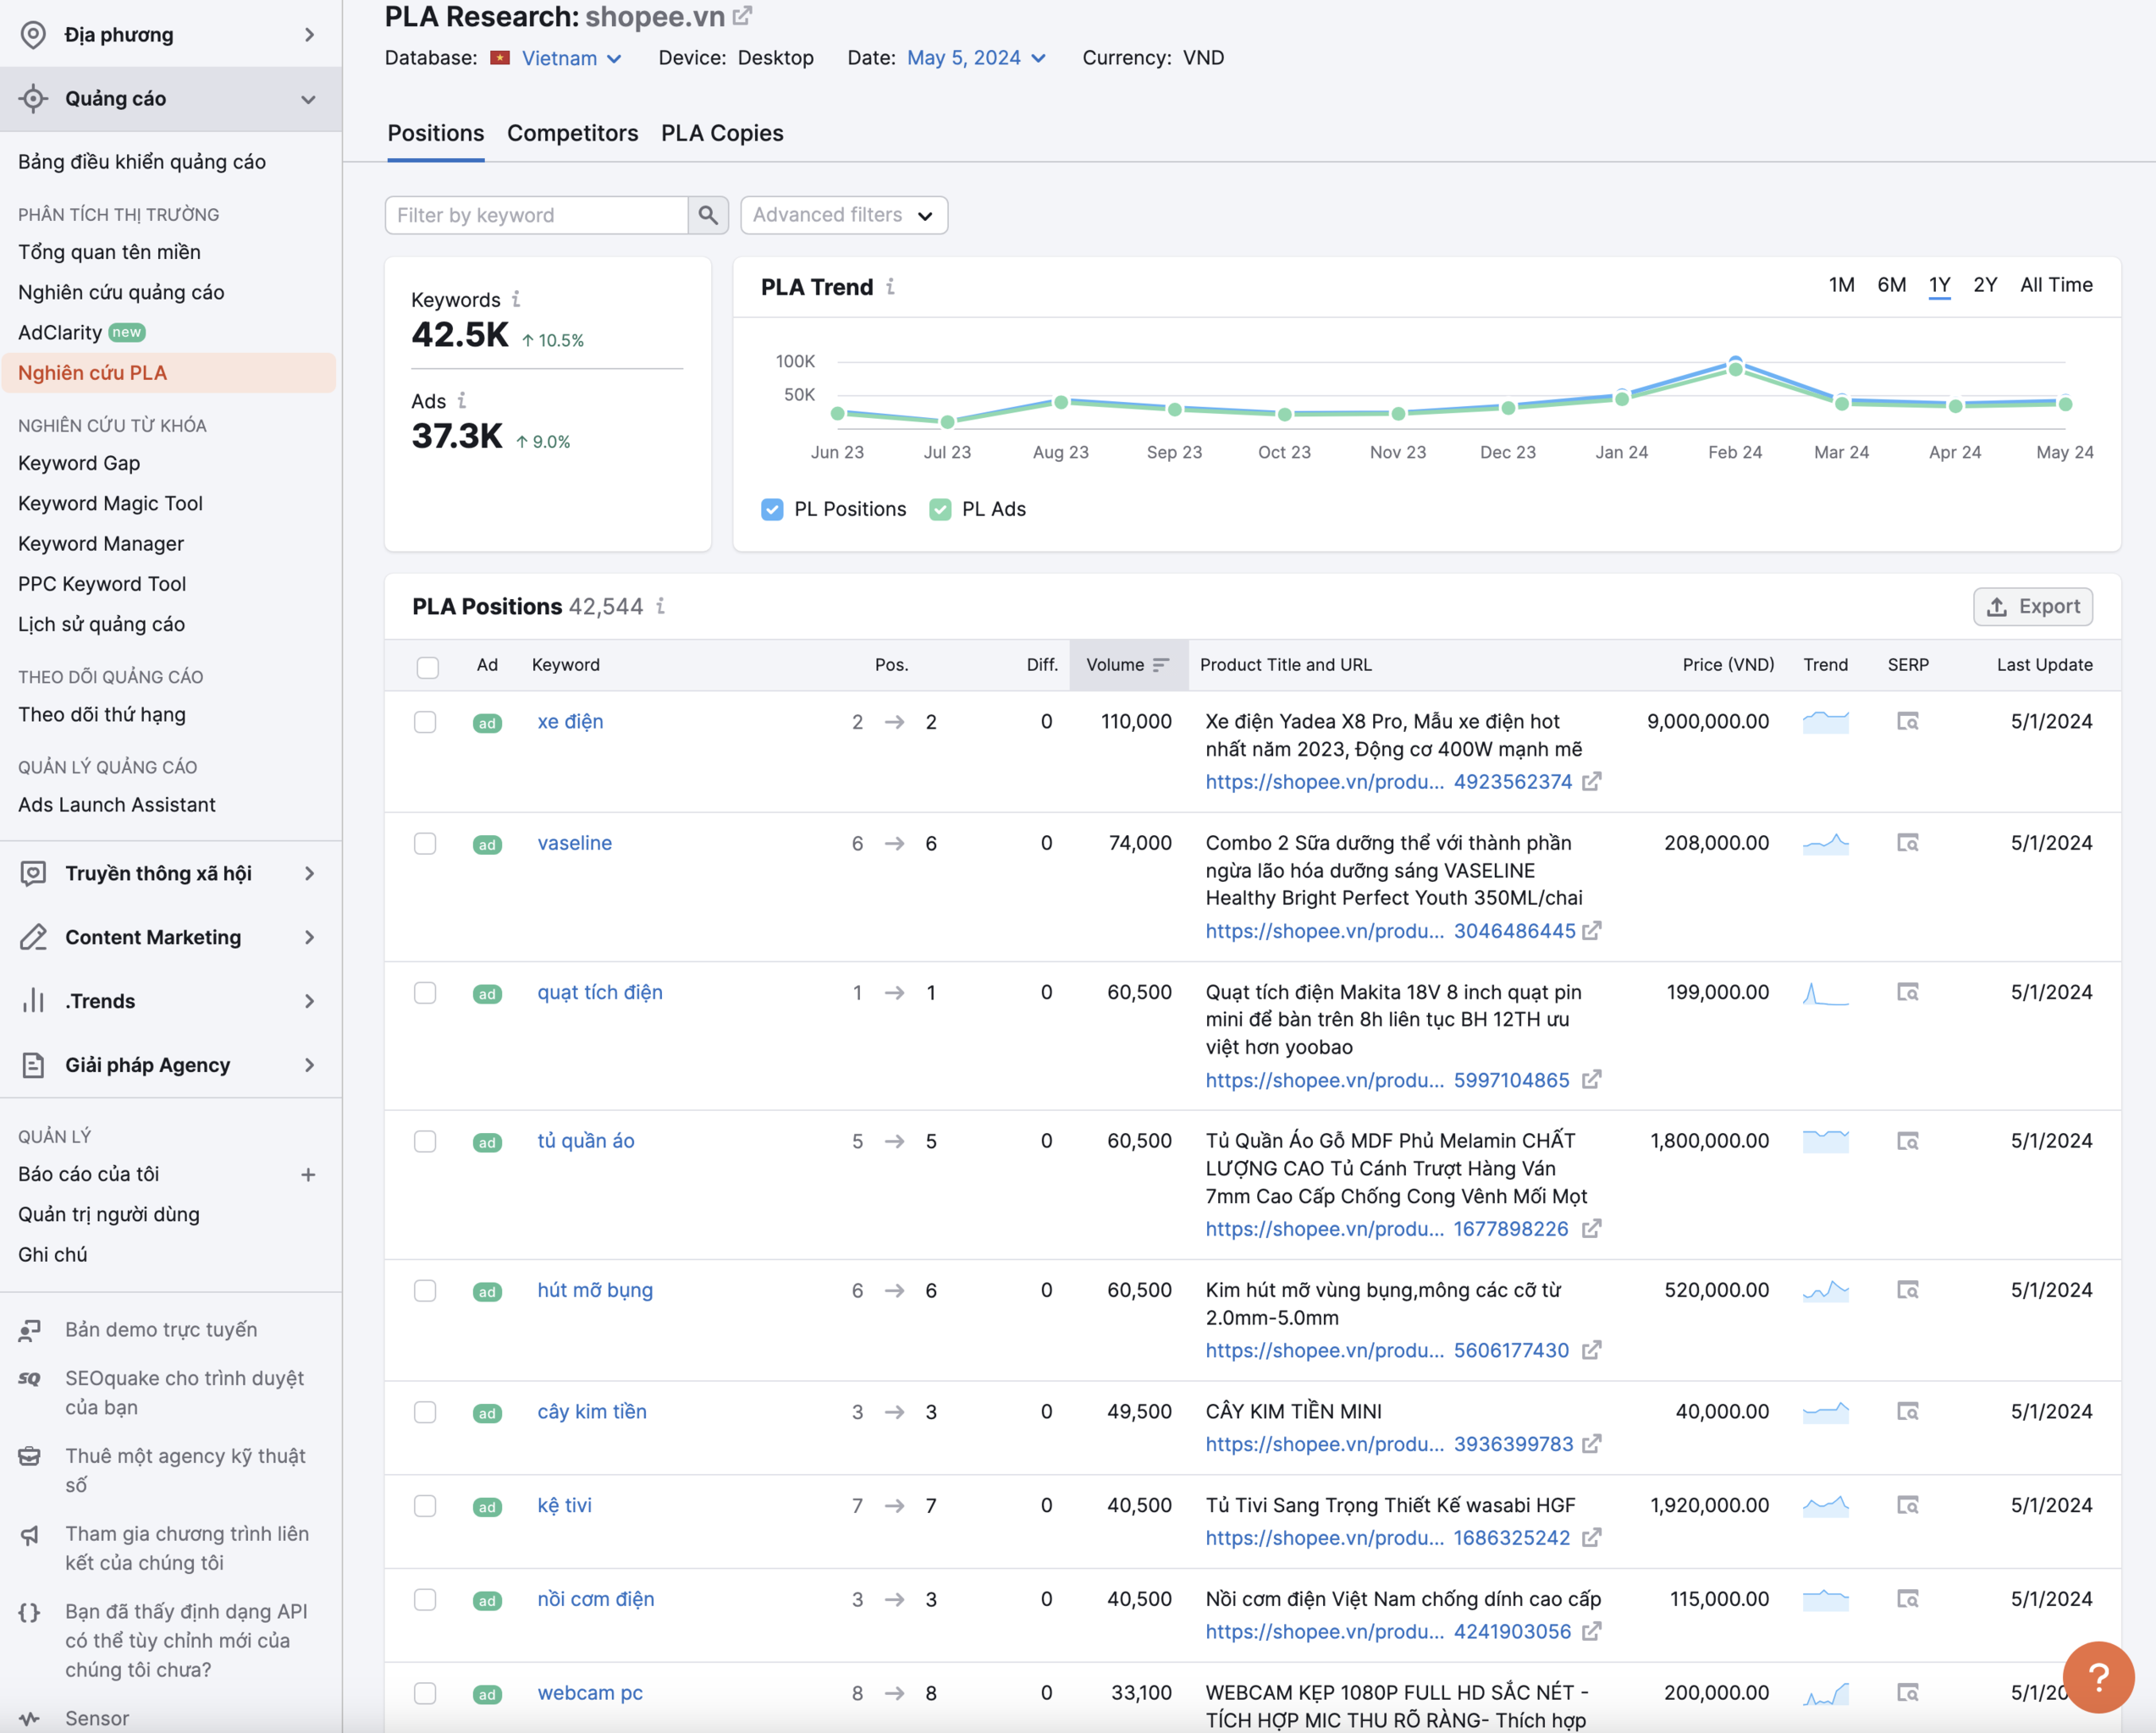Sort the table by Price (VND) column header
The image size is (2156, 1733).
coord(1728,664)
